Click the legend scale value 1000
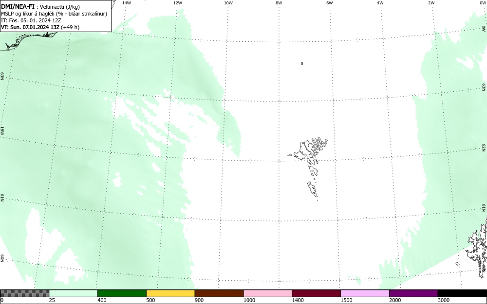The image size is (487, 304). tap(249, 300)
